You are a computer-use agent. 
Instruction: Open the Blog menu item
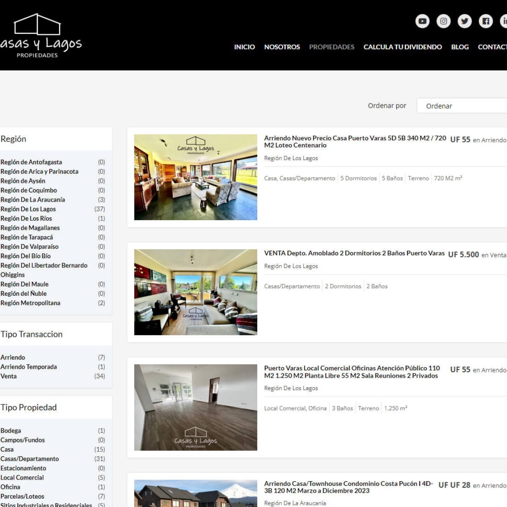pyautogui.click(x=460, y=47)
